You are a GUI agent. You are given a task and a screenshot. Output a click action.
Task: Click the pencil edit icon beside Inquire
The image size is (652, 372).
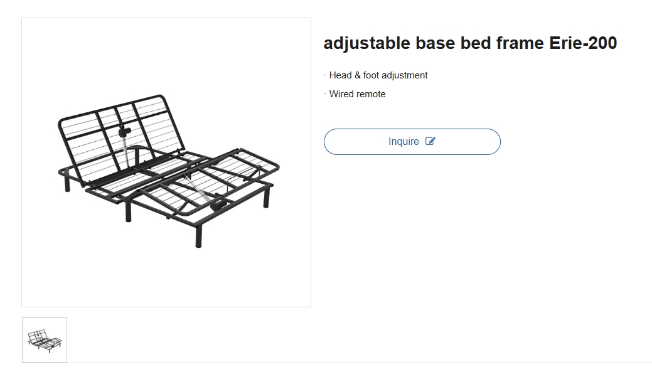(x=430, y=141)
